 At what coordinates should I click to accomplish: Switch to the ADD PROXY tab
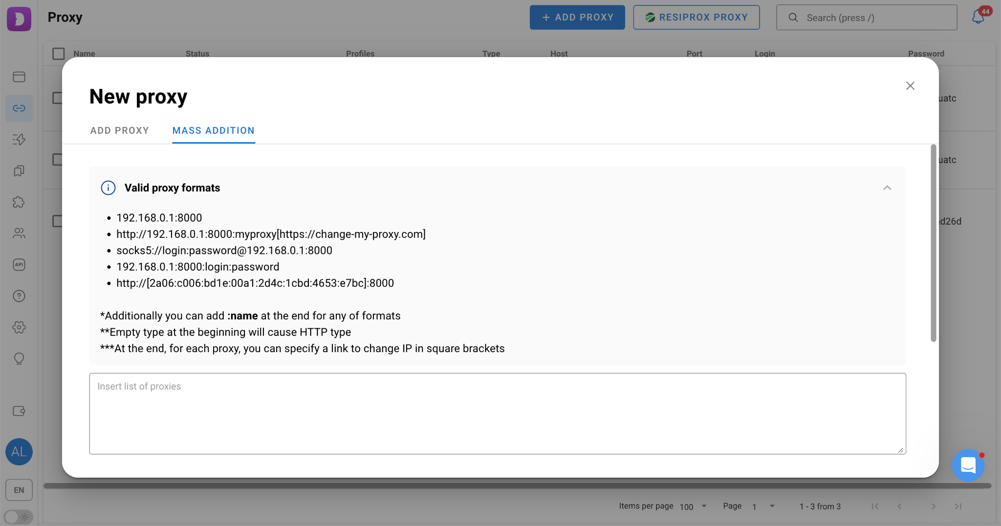tap(119, 130)
